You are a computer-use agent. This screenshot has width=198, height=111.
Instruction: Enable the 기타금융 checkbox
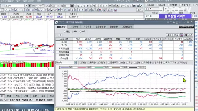pyautogui.click(x=142, y=63)
